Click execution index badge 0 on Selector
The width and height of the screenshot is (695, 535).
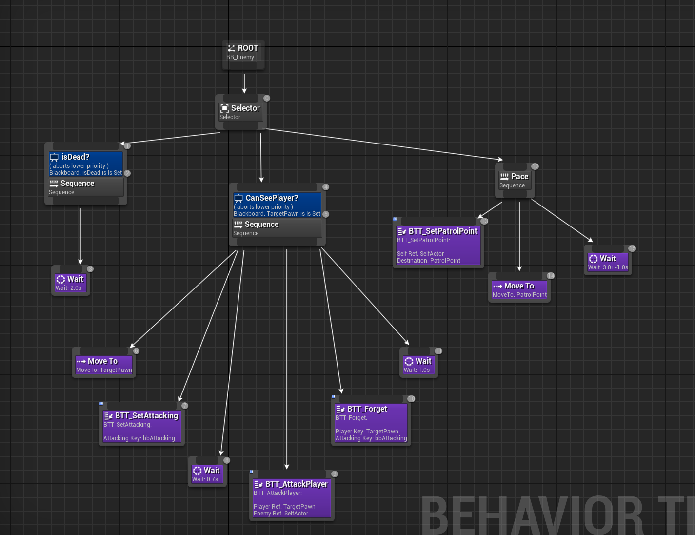pos(267,98)
